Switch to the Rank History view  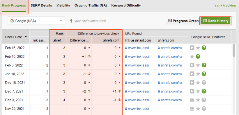(216, 21)
